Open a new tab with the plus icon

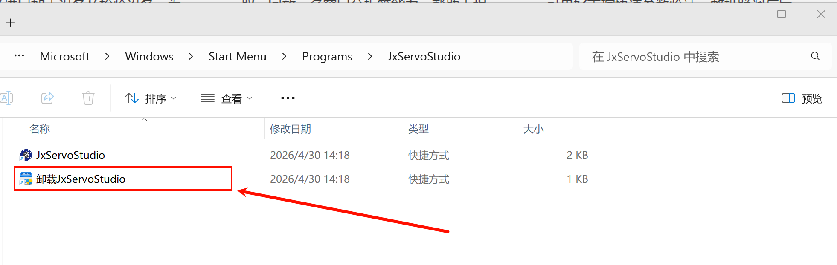pyautogui.click(x=11, y=23)
